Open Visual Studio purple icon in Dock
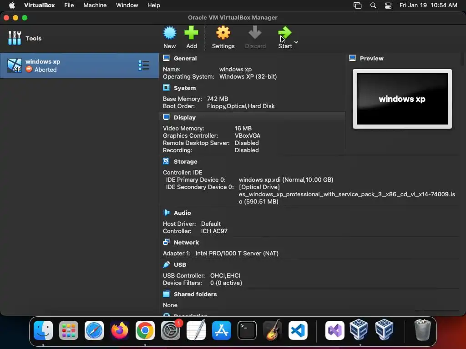Image resolution: width=466 pixels, height=349 pixels. [x=335, y=330]
